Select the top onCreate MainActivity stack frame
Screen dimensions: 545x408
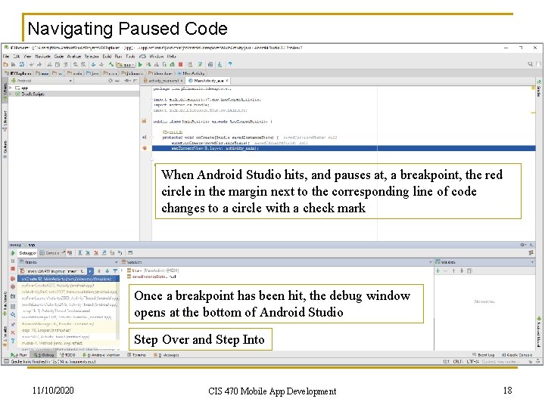(x=68, y=279)
